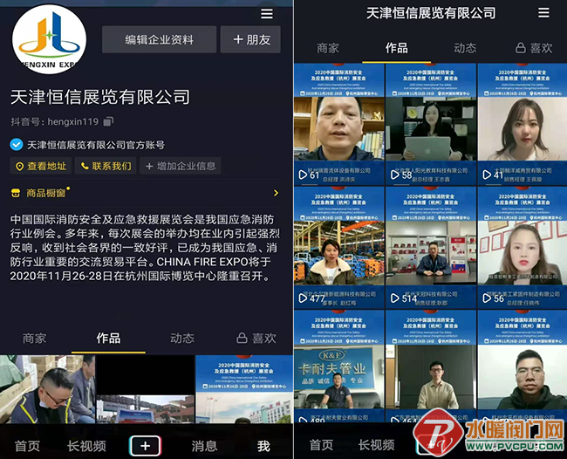Viewport: 567px width, 459px height.
Task: Open hamburger menu on left profile screen
Action: point(267,14)
